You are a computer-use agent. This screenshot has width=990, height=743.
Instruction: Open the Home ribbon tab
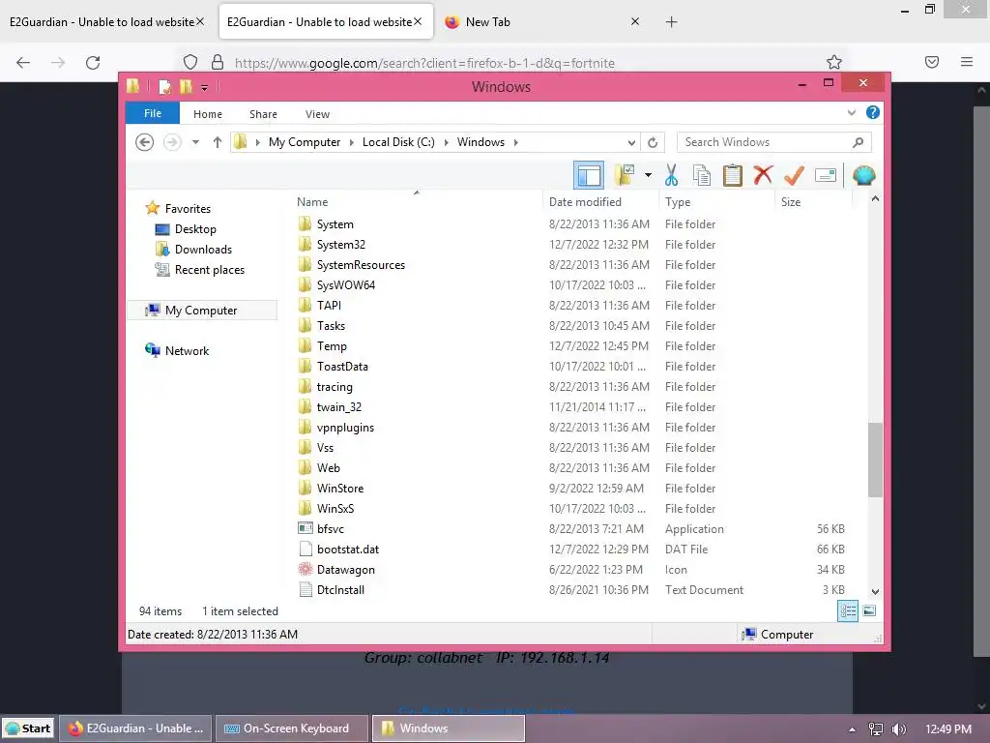(x=208, y=114)
